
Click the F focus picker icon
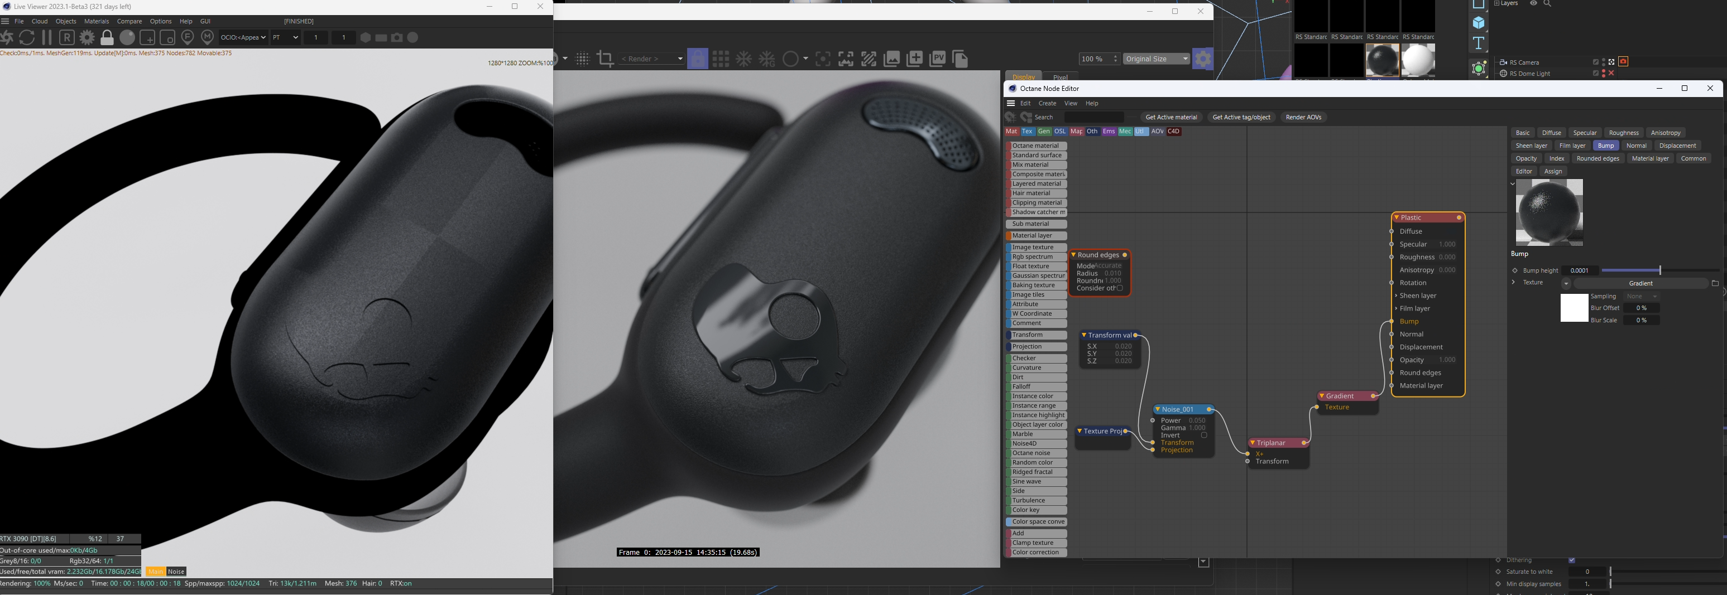[188, 37]
